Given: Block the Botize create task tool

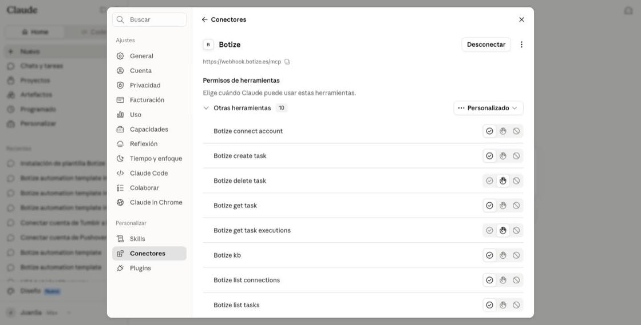Looking at the screenshot, I should pyautogui.click(x=516, y=156).
